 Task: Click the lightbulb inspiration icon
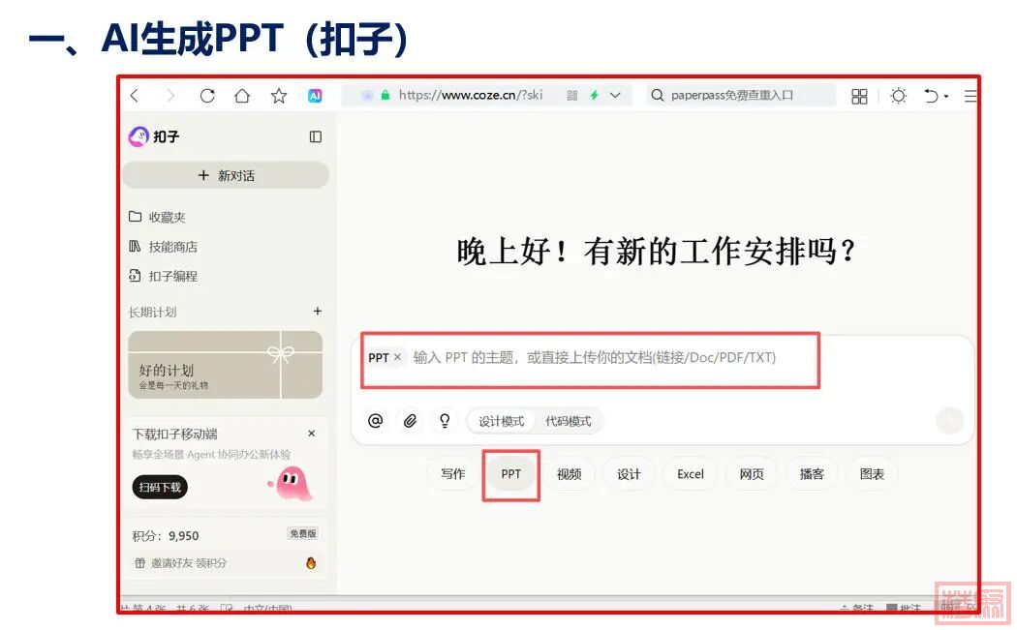tap(445, 421)
